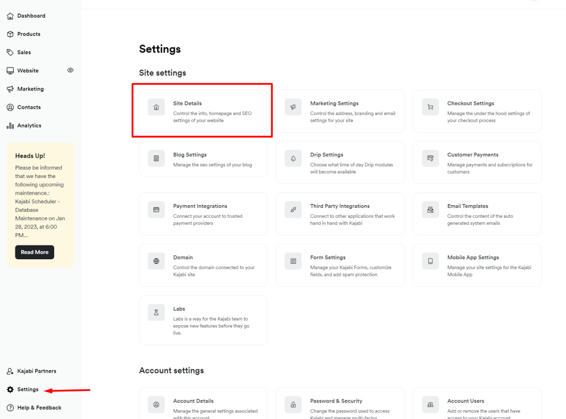Click the Payment Integrations card icon
This screenshot has width=566, height=419.
[156, 210]
